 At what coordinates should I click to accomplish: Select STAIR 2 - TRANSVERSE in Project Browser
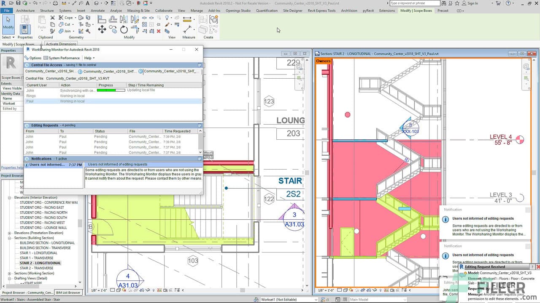pyautogui.click(x=36, y=268)
